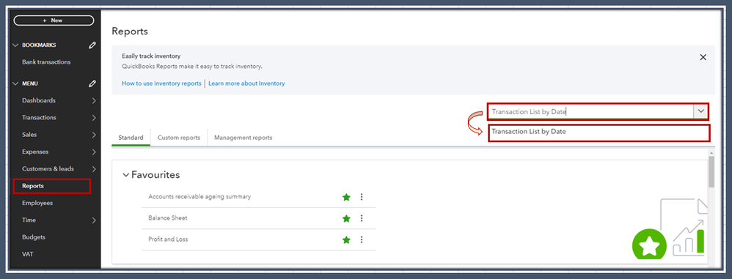Screen dimensions: 732x279
Task: Expand Customers & leads submenu arrow
Action: (94, 169)
